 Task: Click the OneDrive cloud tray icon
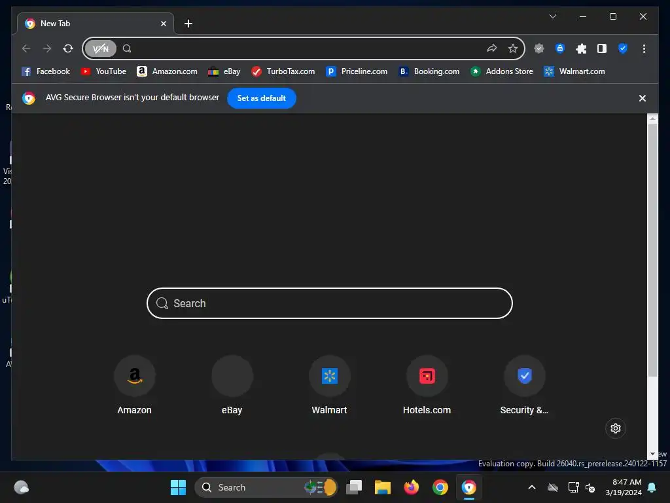tap(553, 487)
